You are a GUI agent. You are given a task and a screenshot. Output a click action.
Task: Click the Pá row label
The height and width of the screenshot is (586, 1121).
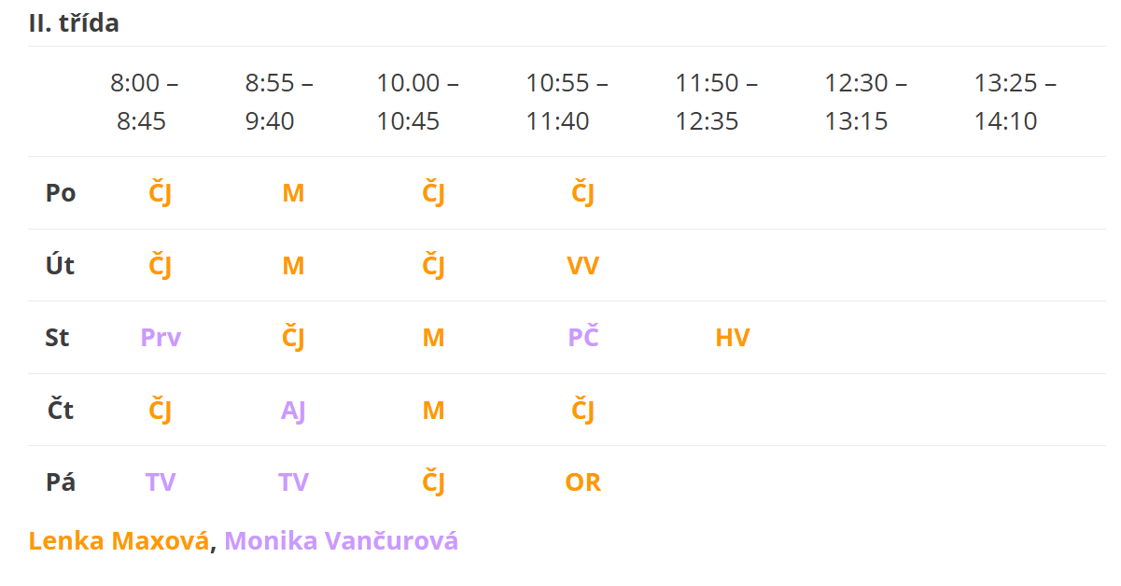coord(61,482)
